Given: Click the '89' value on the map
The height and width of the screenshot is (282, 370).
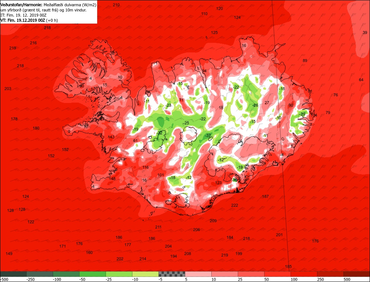Looking at the screenshot, I should click(x=305, y=61).
